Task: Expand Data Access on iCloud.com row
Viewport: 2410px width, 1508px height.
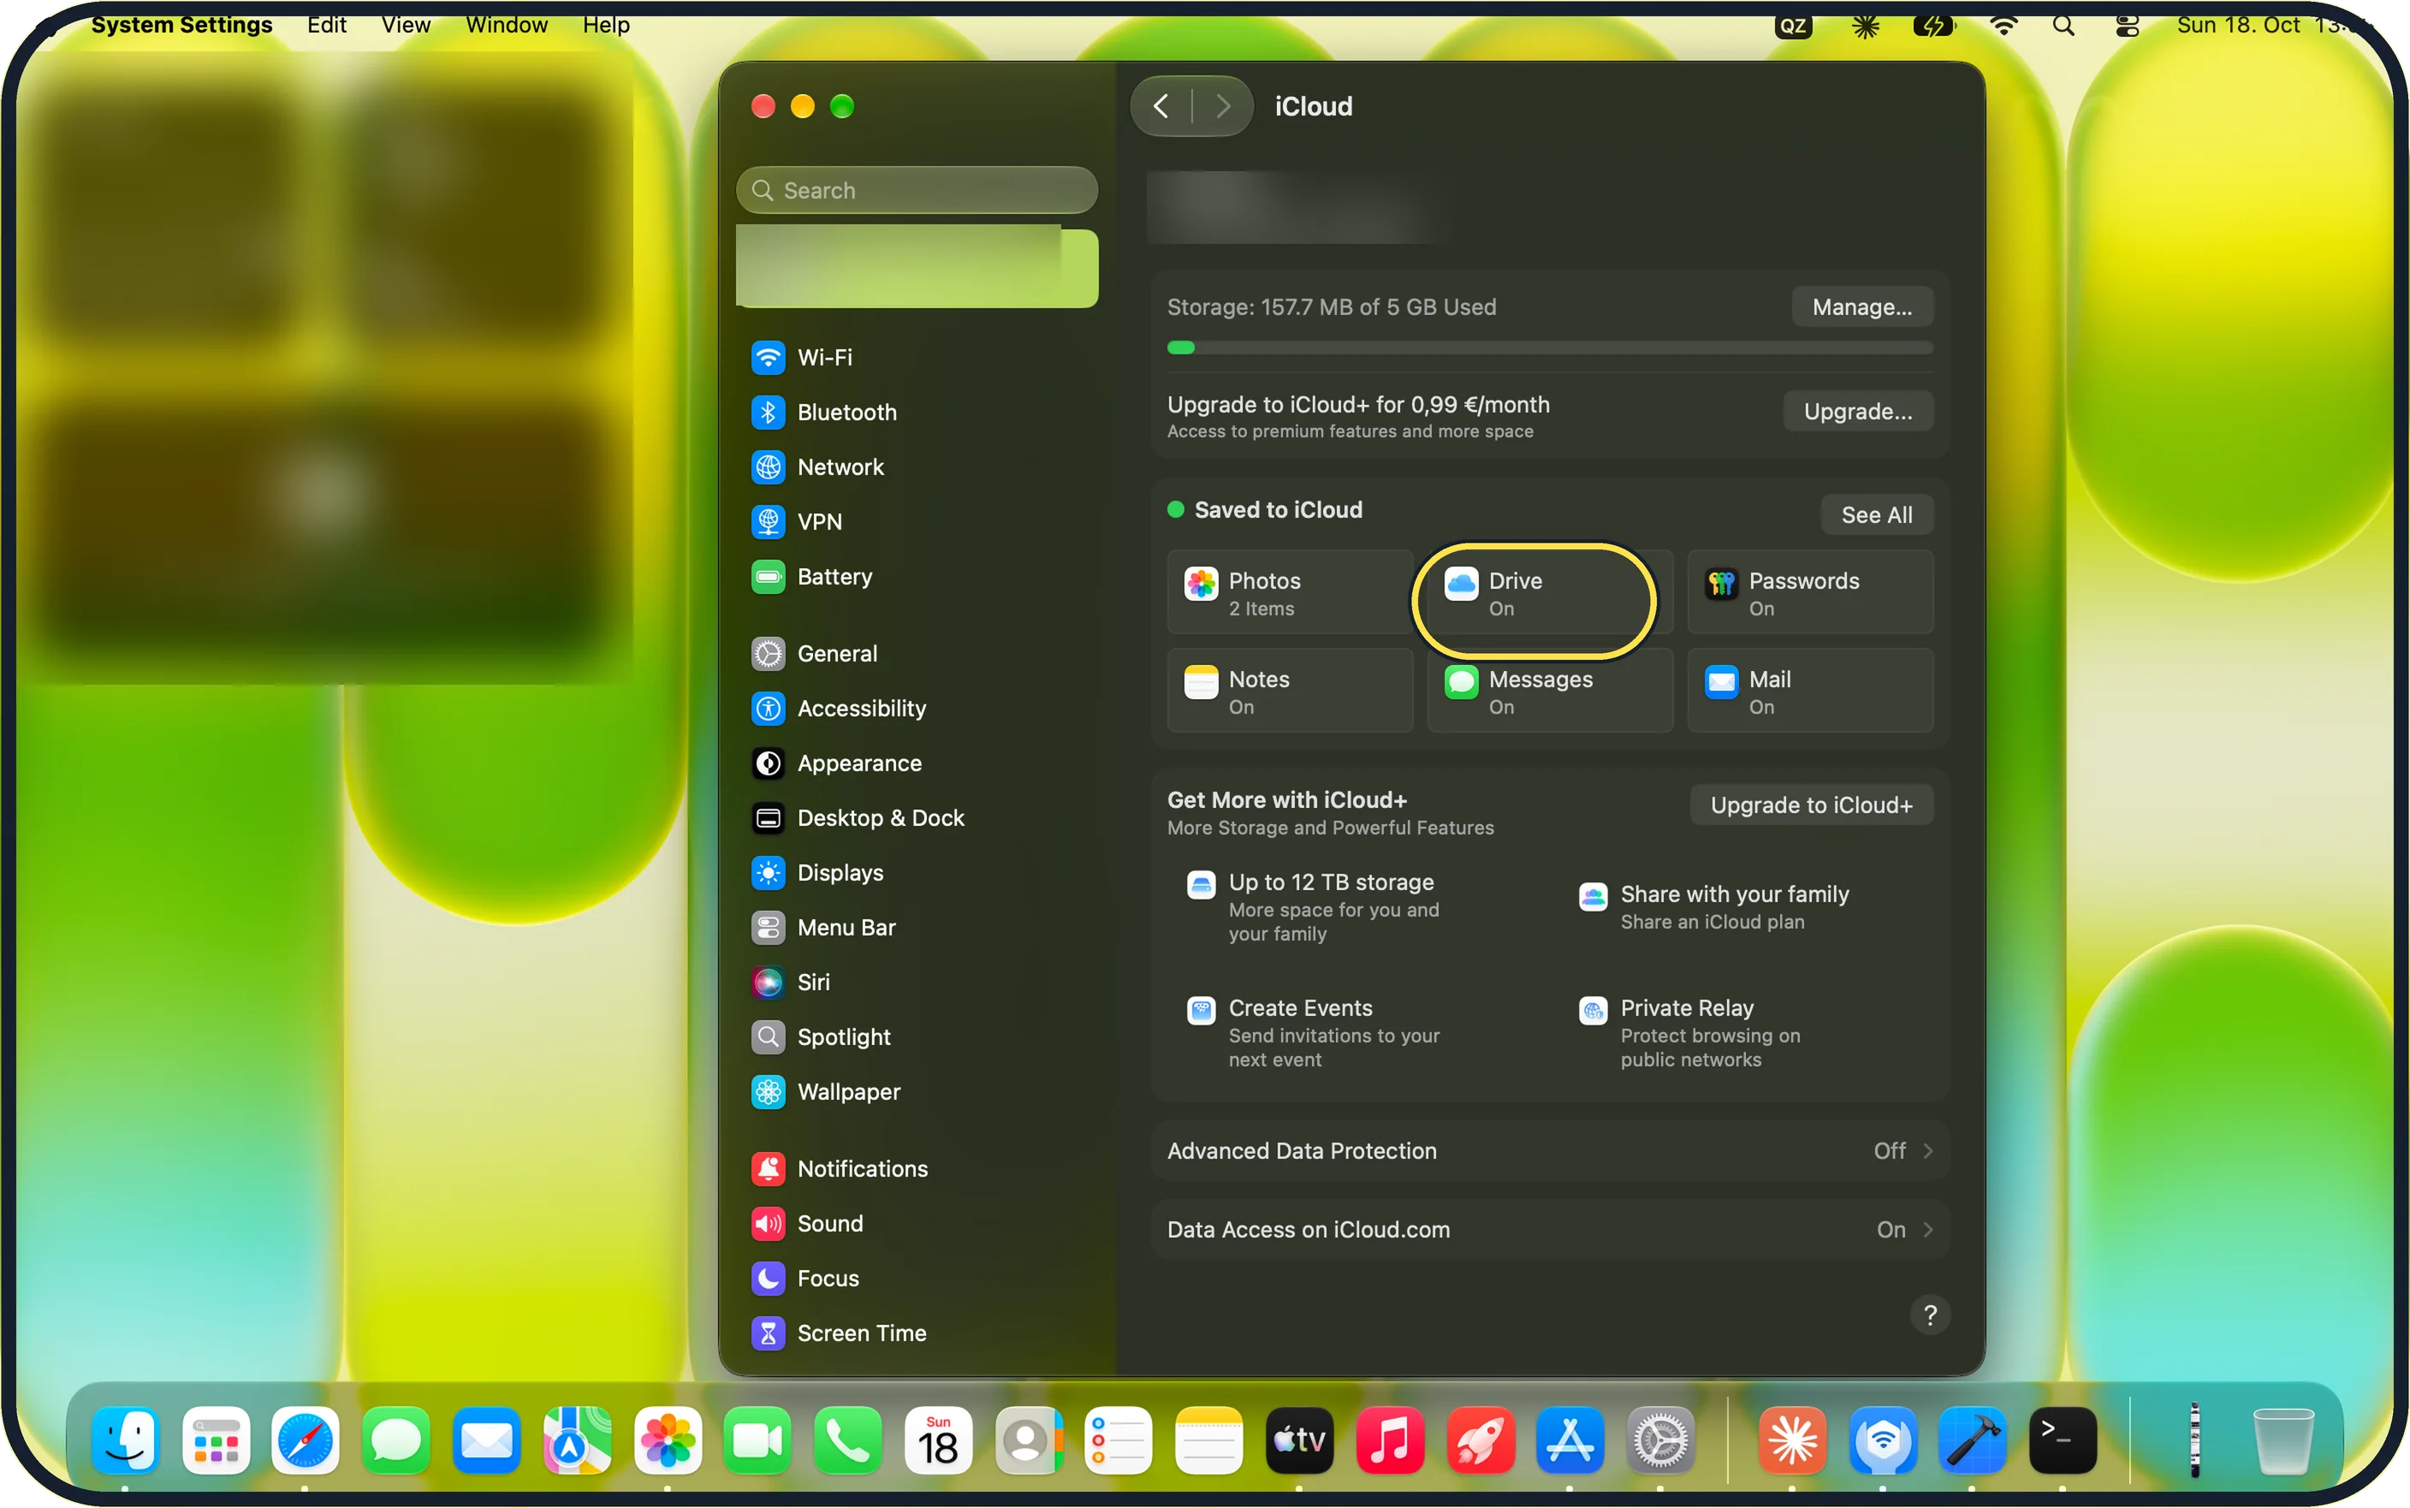Action: click(1550, 1230)
